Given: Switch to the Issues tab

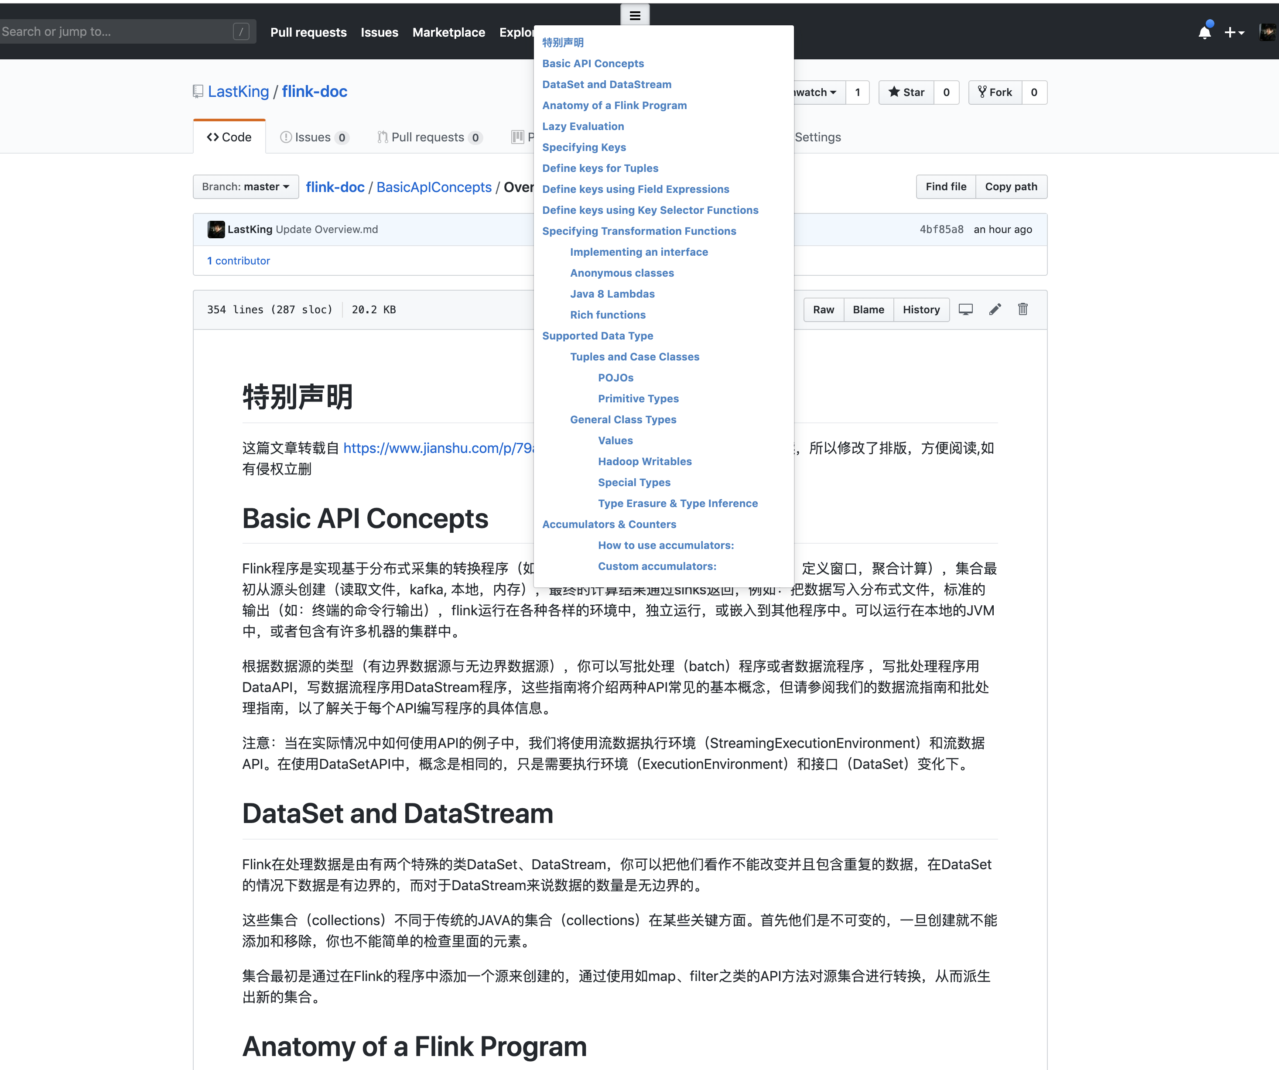Looking at the screenshot, I should click(x=313, y=137).
